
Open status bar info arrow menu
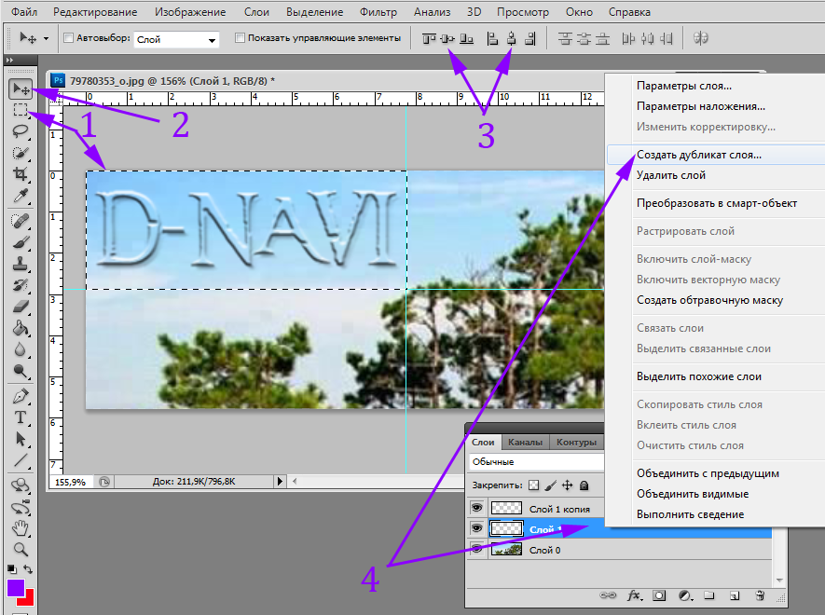click(280, 481)
